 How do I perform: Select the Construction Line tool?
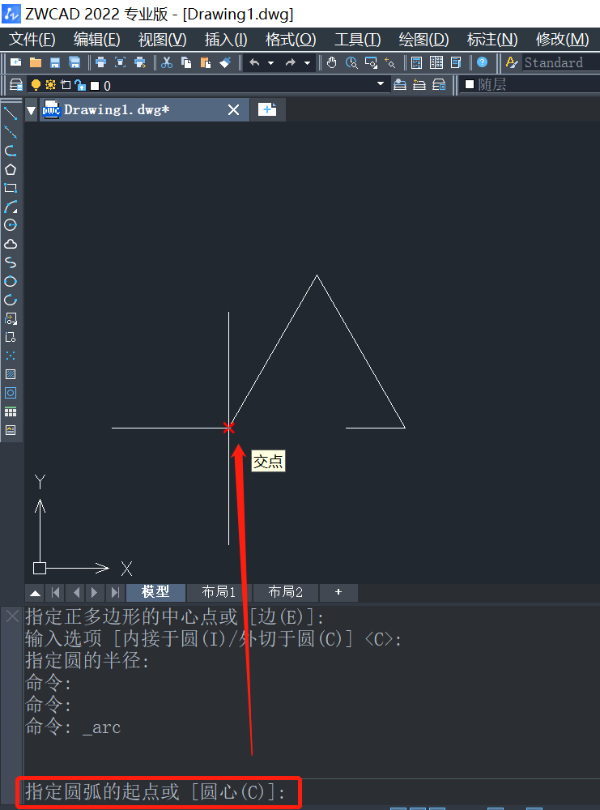pyautogui.click(x=11, y=132)
